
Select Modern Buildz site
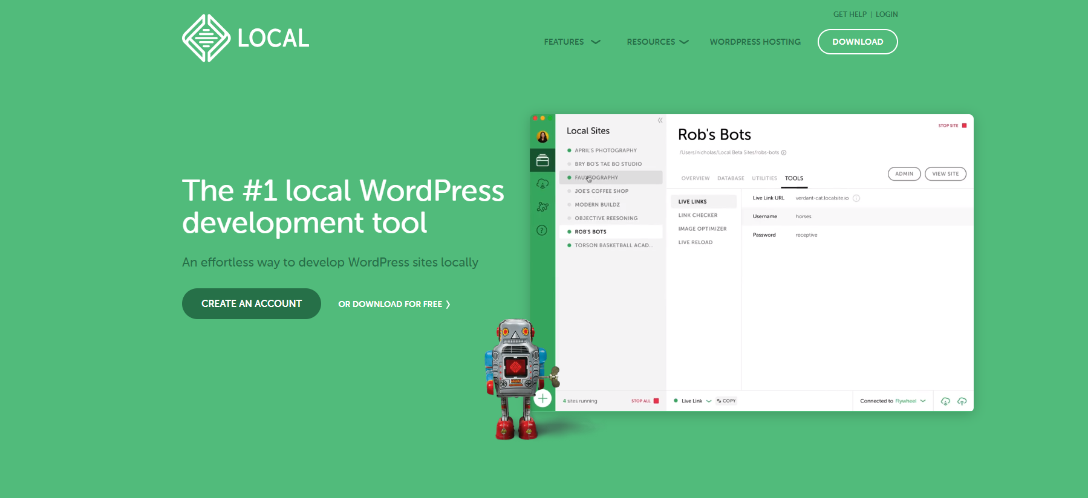click(x=611, y=205)
